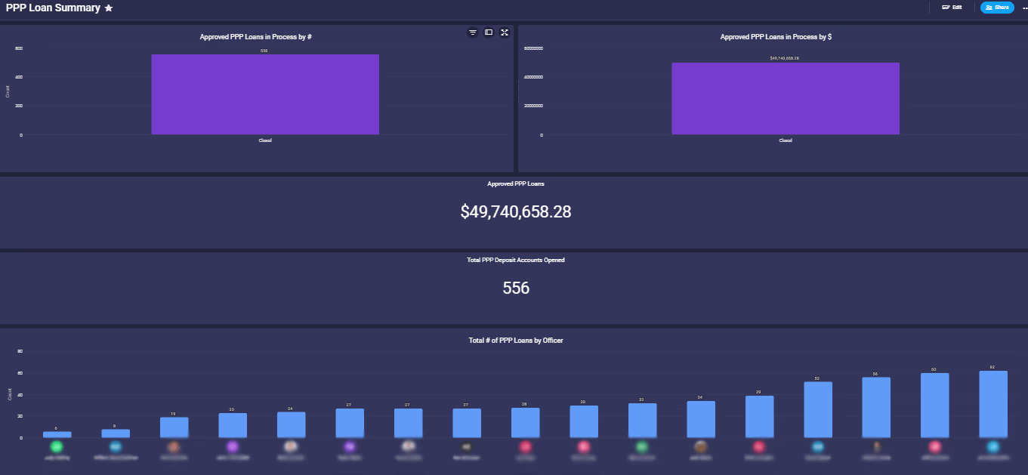1028x475 pixels.
Task: Select the officer bar labeled 56
Action: click(876, 408)
